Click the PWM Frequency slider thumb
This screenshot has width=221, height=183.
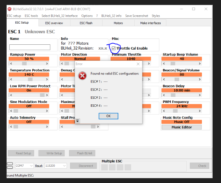coord(175,111)
